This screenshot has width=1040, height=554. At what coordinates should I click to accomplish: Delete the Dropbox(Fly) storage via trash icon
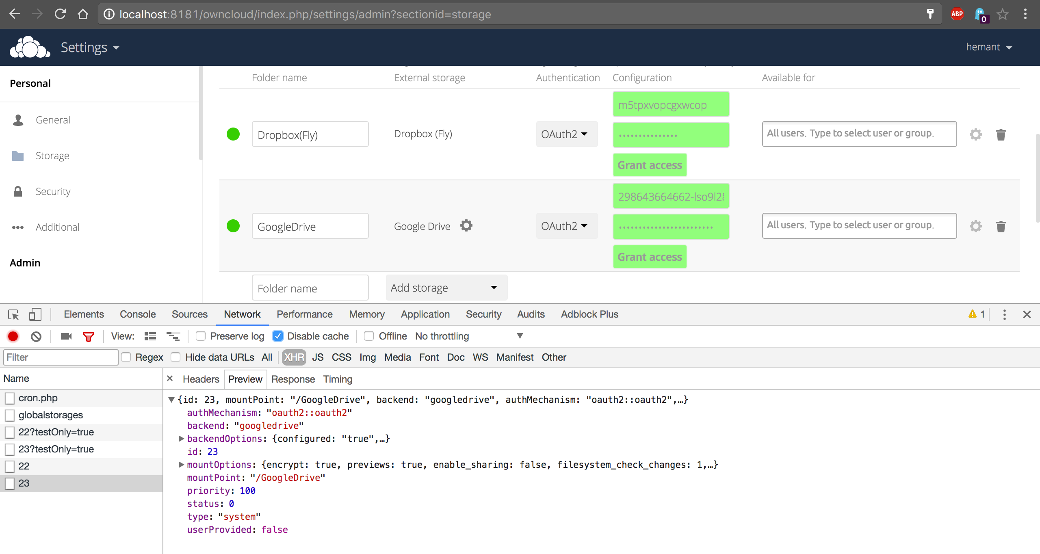(1001, 134)
